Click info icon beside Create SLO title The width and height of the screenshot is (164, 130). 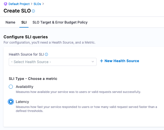[x=34, y=11]
